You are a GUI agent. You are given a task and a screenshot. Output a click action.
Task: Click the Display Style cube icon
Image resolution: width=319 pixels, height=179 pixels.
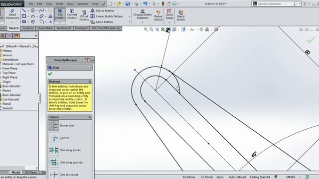point(183,29)
